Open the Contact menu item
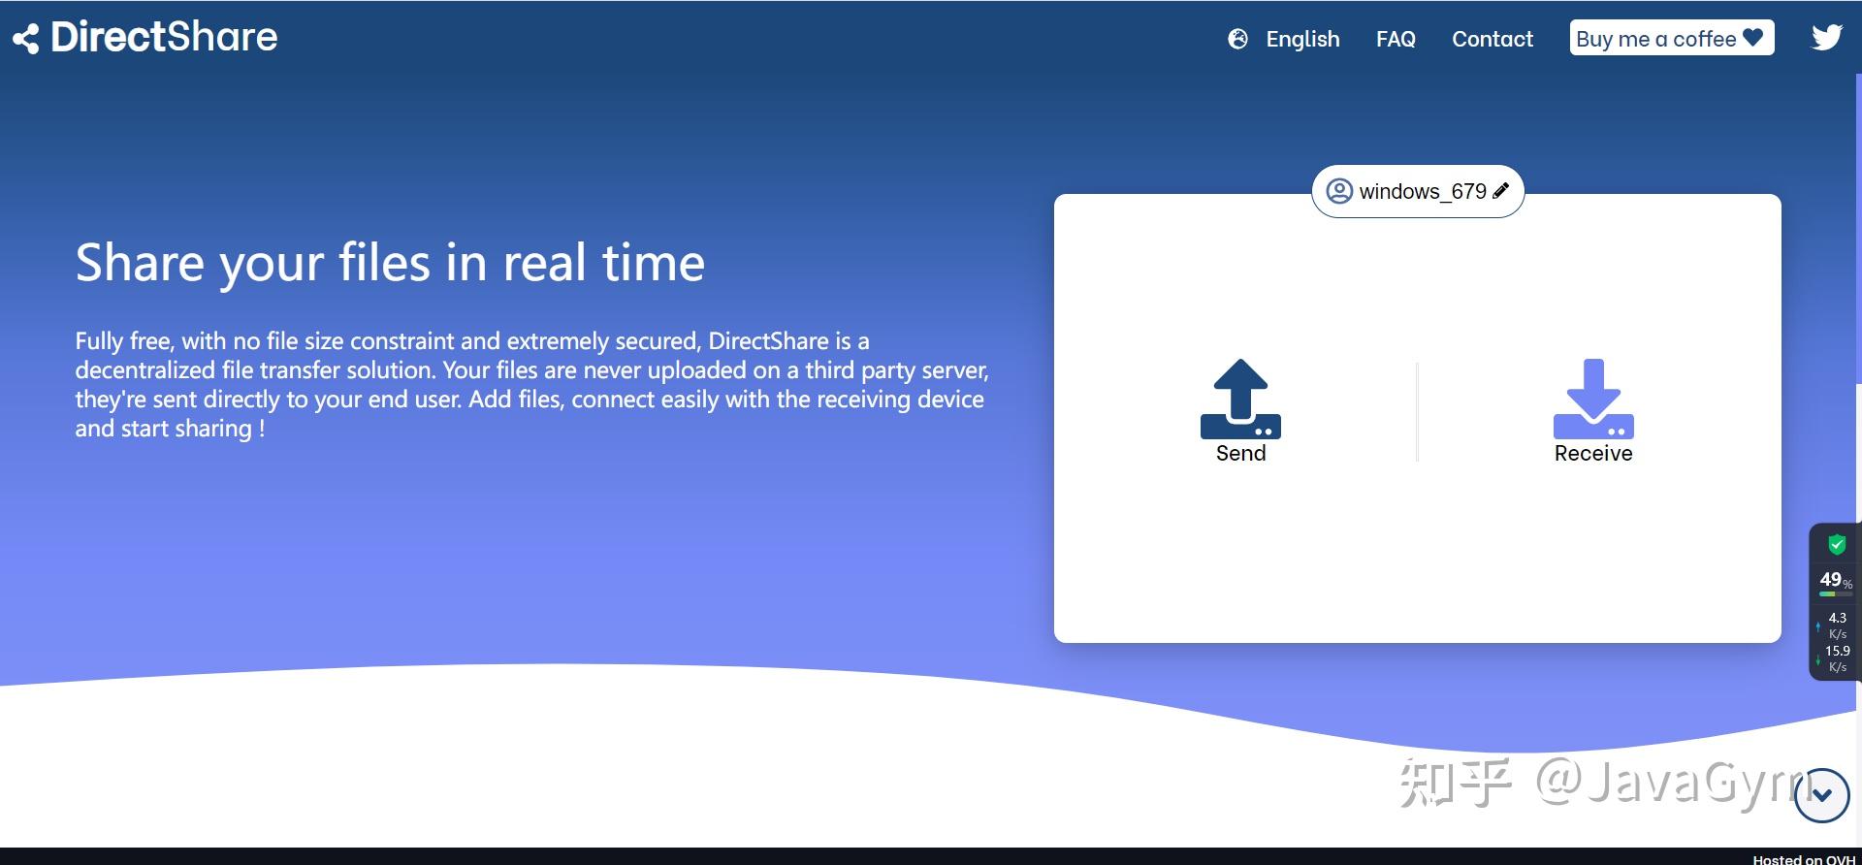The width and height of the screenshot is (1862, 865). pos(1493,39)
